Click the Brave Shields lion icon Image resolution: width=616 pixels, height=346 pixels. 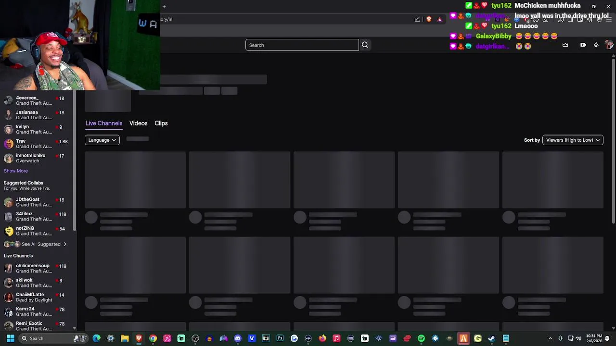tap(429, 20)
